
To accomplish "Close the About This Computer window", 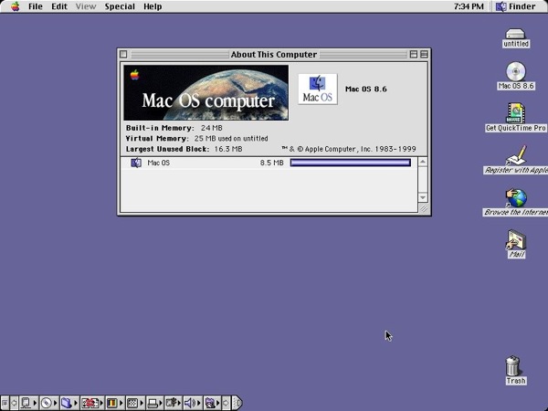I will [123, 54].
